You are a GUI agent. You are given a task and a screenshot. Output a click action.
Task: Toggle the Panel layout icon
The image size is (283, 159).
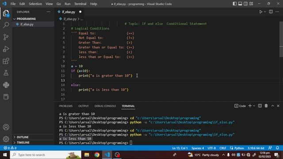click(240, 4)
